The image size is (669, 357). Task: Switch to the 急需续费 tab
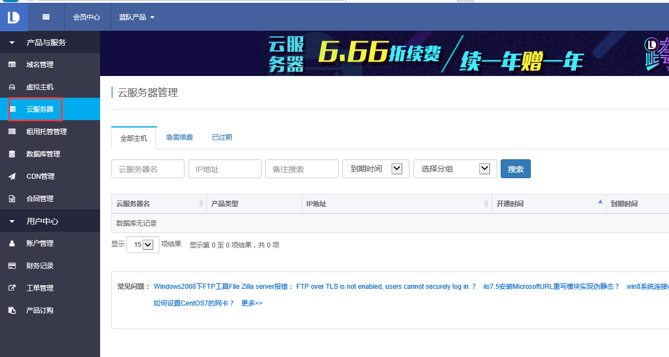click(179, 137)
